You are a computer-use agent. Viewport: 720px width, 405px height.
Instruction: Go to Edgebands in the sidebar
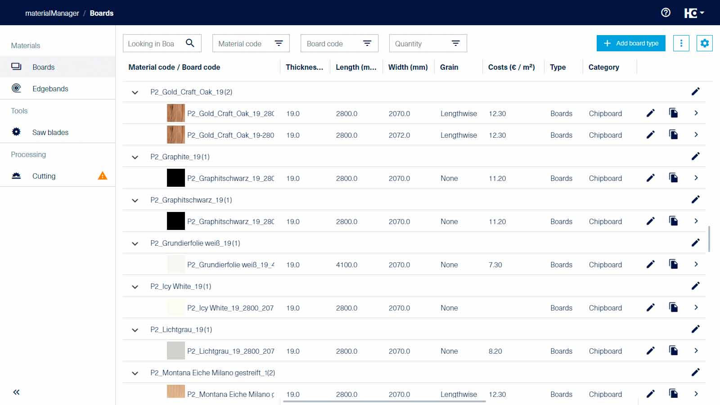coord(50,89)
